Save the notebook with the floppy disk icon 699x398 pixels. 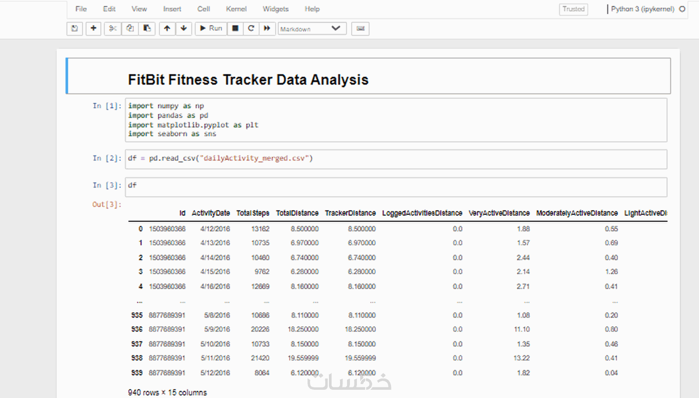click(x=74, y=28)
